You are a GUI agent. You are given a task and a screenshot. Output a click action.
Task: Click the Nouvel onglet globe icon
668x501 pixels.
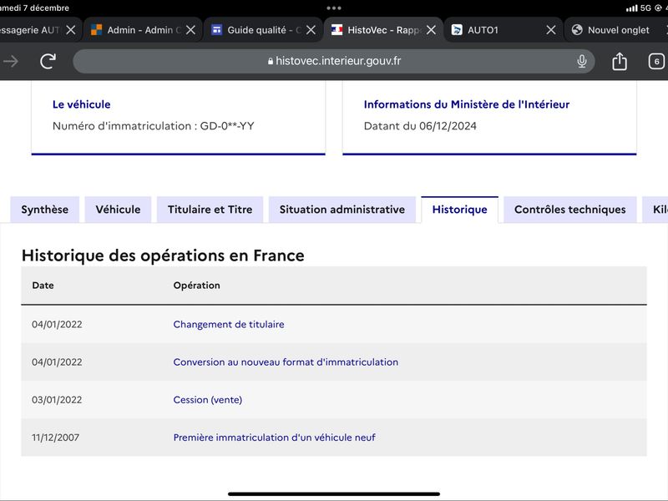point(577,30)
